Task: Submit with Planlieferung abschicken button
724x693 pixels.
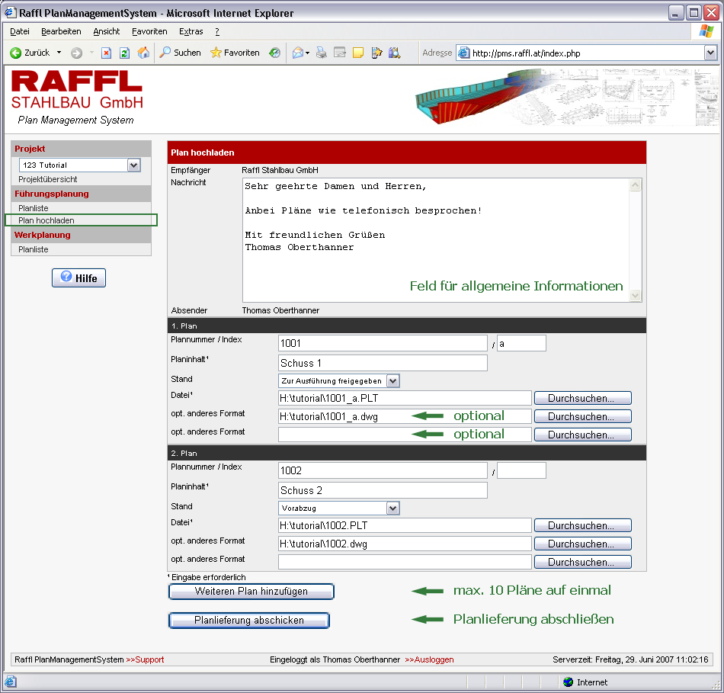Action: 248,621
